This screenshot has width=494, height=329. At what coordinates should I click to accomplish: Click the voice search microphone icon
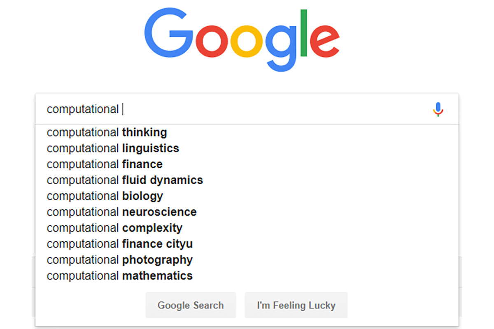coord(438,109)
